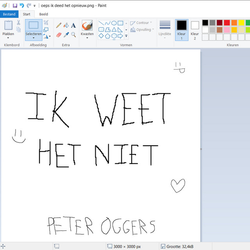Click the canvas right-edge resize handle
The image size is (250, 250).
[x=201, y=149]
